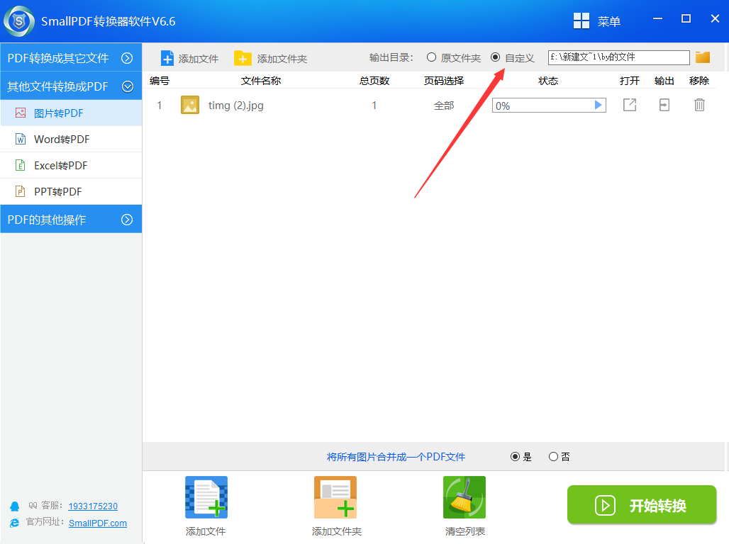The width and height of the screenshot is (729, 544).
Task: Click the 文件名称 column header
Action: [261, 81]
